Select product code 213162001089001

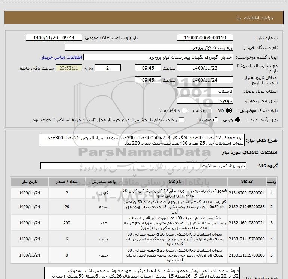coord(247,193)
